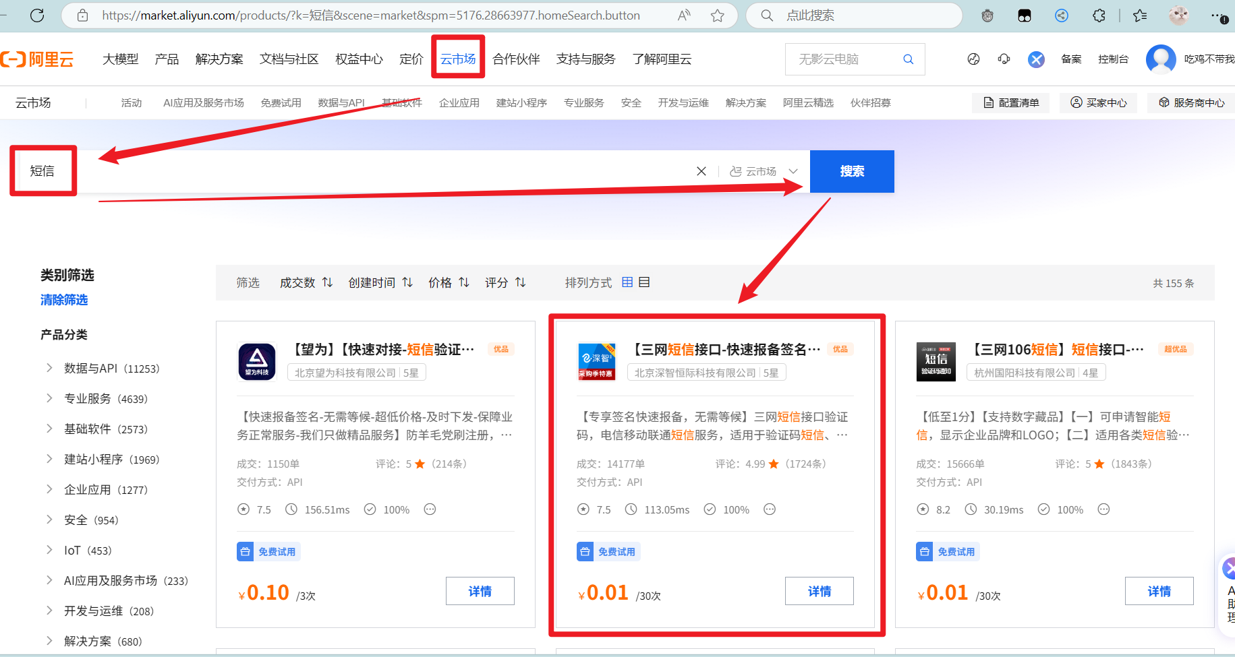Click the 免费试用 badge on the 杭州国阳 card
Screen dimensions: 1235x657
(948, 552)
